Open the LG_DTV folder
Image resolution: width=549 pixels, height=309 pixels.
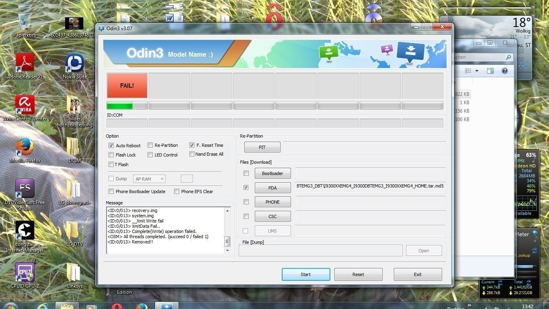[74, 234]
